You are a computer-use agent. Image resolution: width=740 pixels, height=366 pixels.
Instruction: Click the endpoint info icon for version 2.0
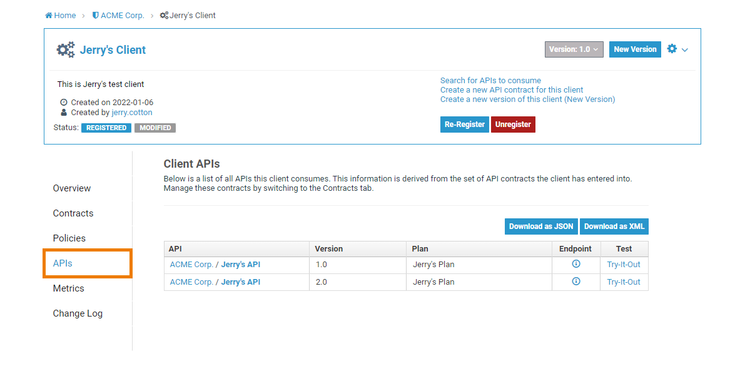[576, 282]
